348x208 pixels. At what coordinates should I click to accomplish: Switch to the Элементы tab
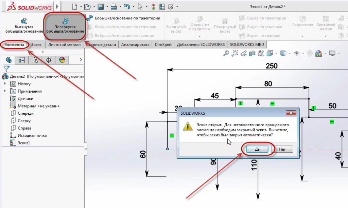click(x=14, y=44)
